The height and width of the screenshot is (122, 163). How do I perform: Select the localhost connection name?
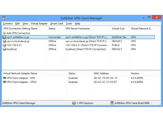(x=12, y=49)
